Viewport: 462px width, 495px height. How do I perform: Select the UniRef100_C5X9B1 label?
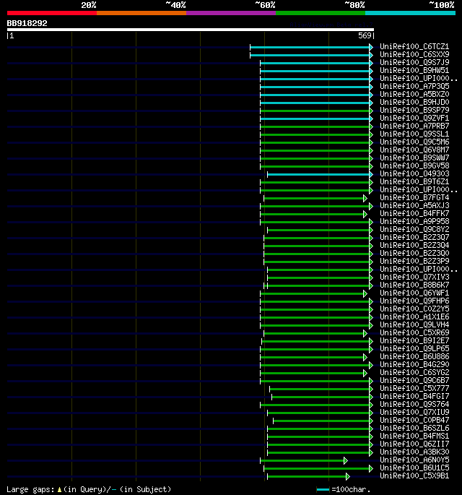pos(414,475)
